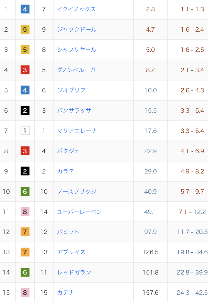208x302 pixels.
Task: Open the レッドガラン horse page
Action: [74, 272]
